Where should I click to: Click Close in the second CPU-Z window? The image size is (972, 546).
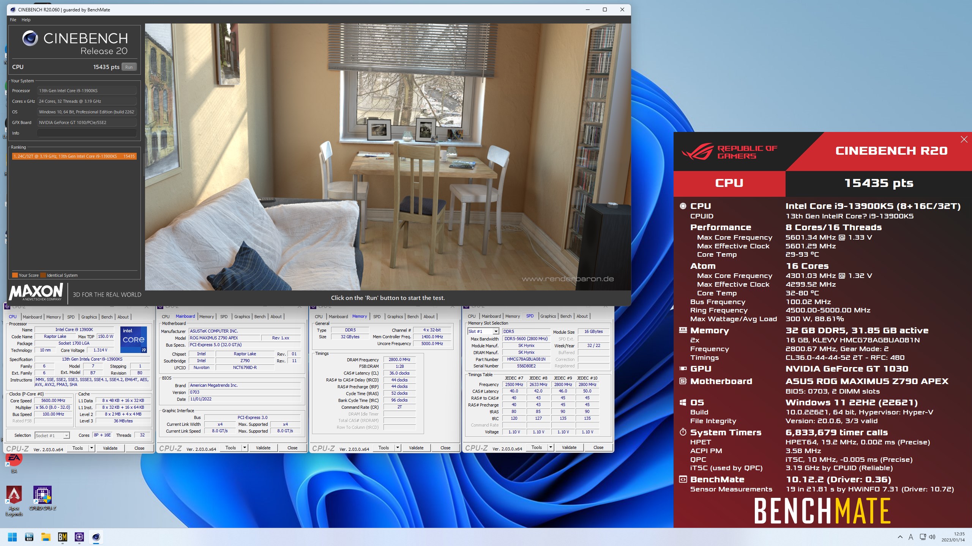(292, 448)
